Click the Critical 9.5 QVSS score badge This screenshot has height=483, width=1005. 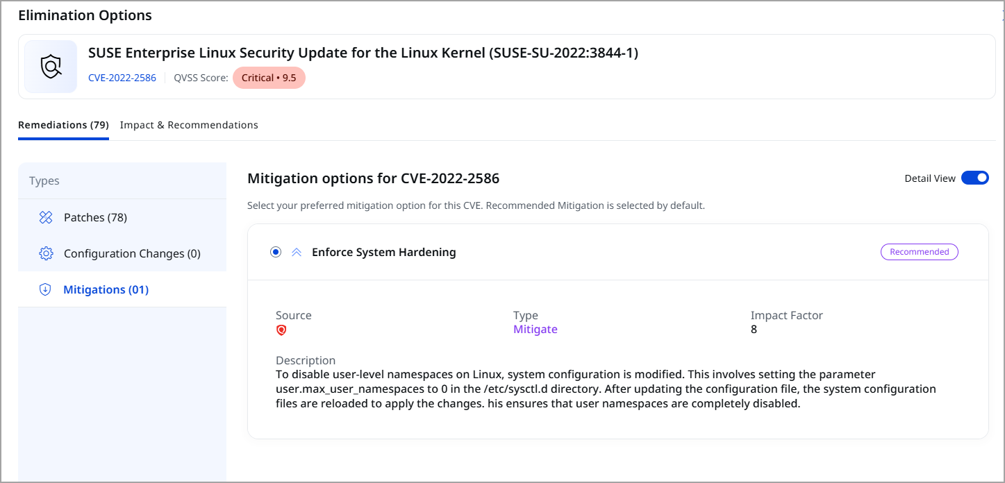[x=269, y=78]
